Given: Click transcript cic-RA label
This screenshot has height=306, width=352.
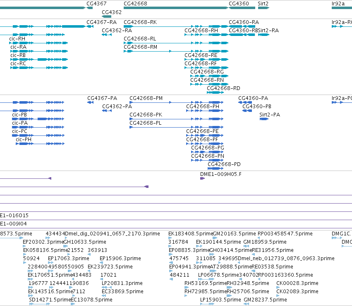Looking at the screenshot, I should click(19, 47).
